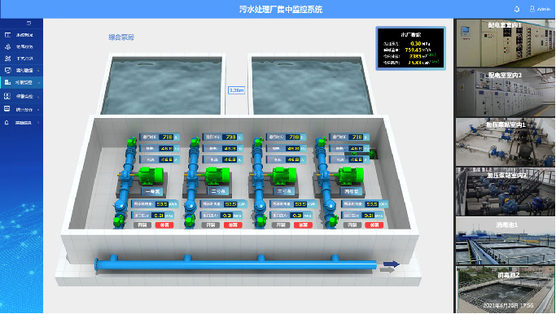Screen dimensions: 556x314
Task: Open the 消毒池1 camera feed
Action: [506, 242]
